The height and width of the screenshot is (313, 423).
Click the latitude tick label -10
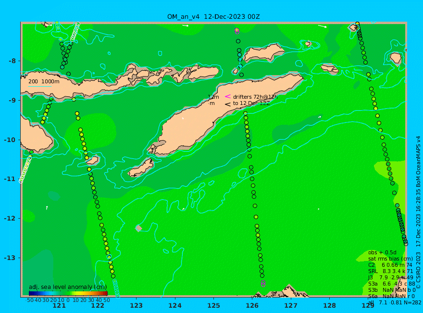click(10, 140)
